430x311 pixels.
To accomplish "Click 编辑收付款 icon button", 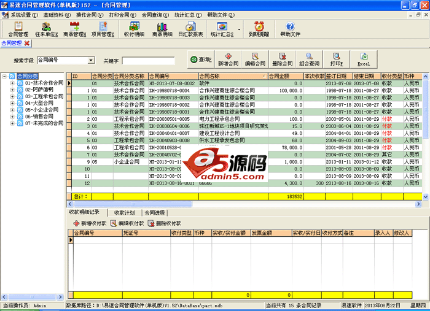I will [x=127, y=223].
